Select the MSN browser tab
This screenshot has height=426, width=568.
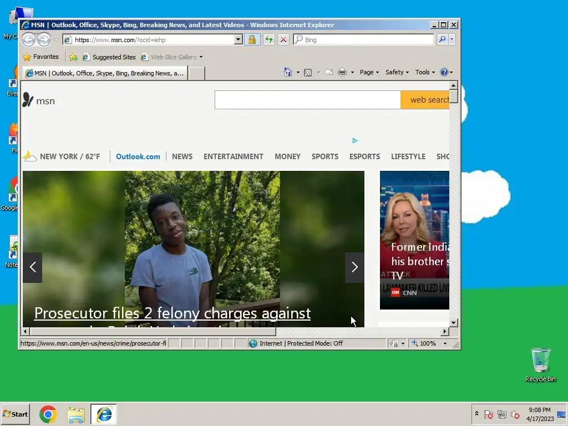[105, 73]
